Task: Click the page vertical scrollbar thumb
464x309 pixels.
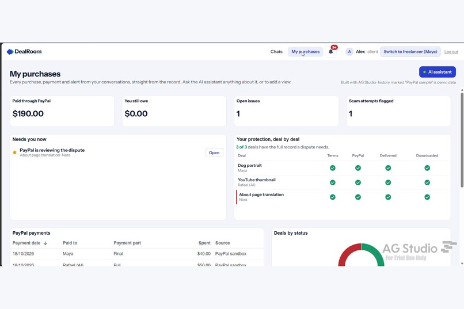Action: pos(462,140)
